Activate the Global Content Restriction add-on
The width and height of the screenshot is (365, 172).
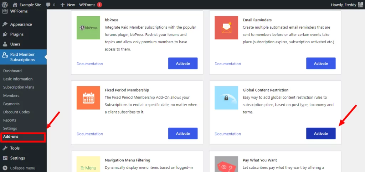click(x=321, y=134)
